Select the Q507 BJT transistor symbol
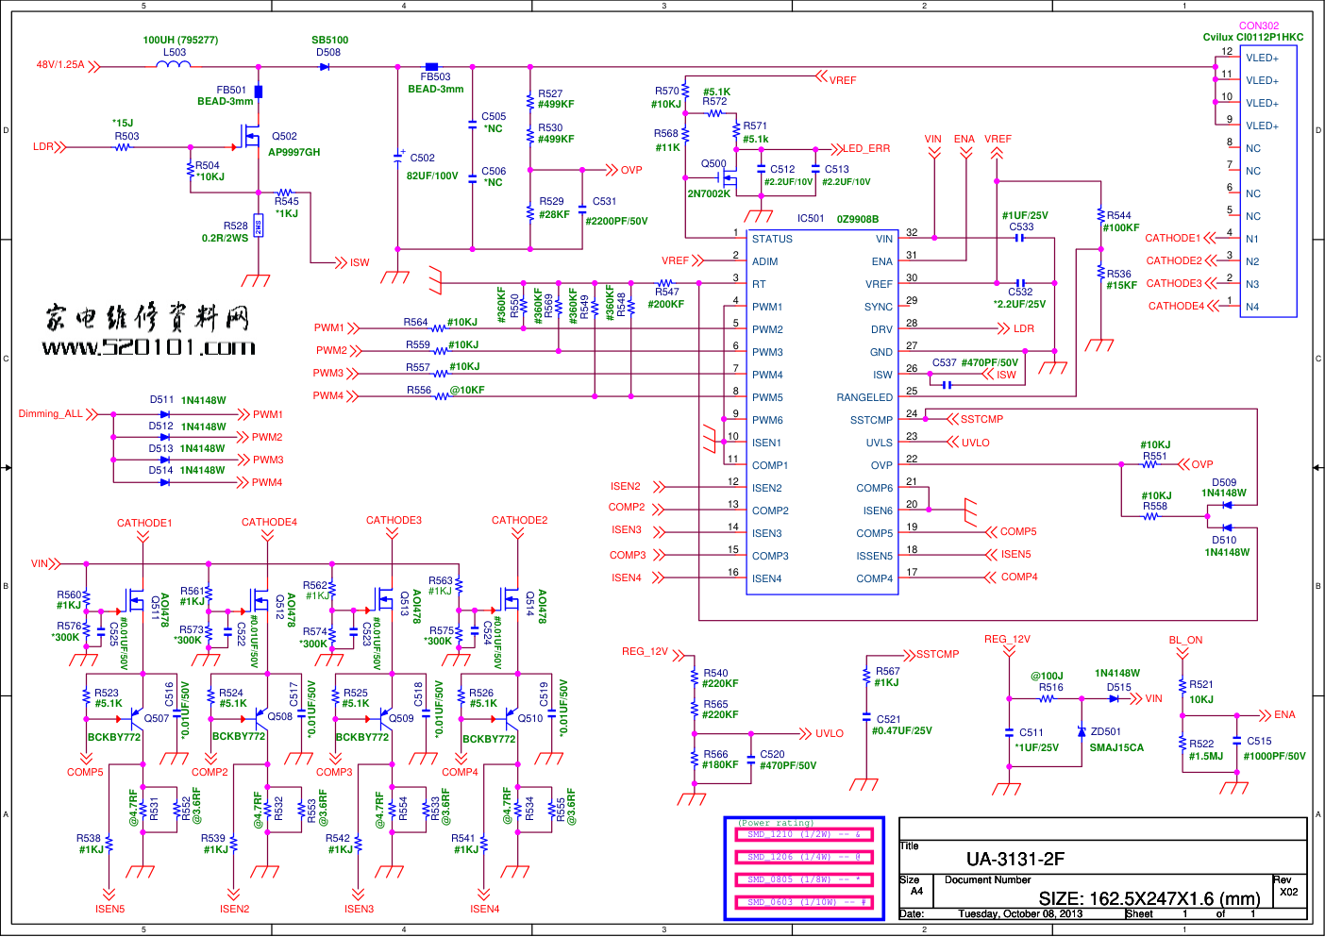This screenshot has height=937, width=1325. (136, 719)
